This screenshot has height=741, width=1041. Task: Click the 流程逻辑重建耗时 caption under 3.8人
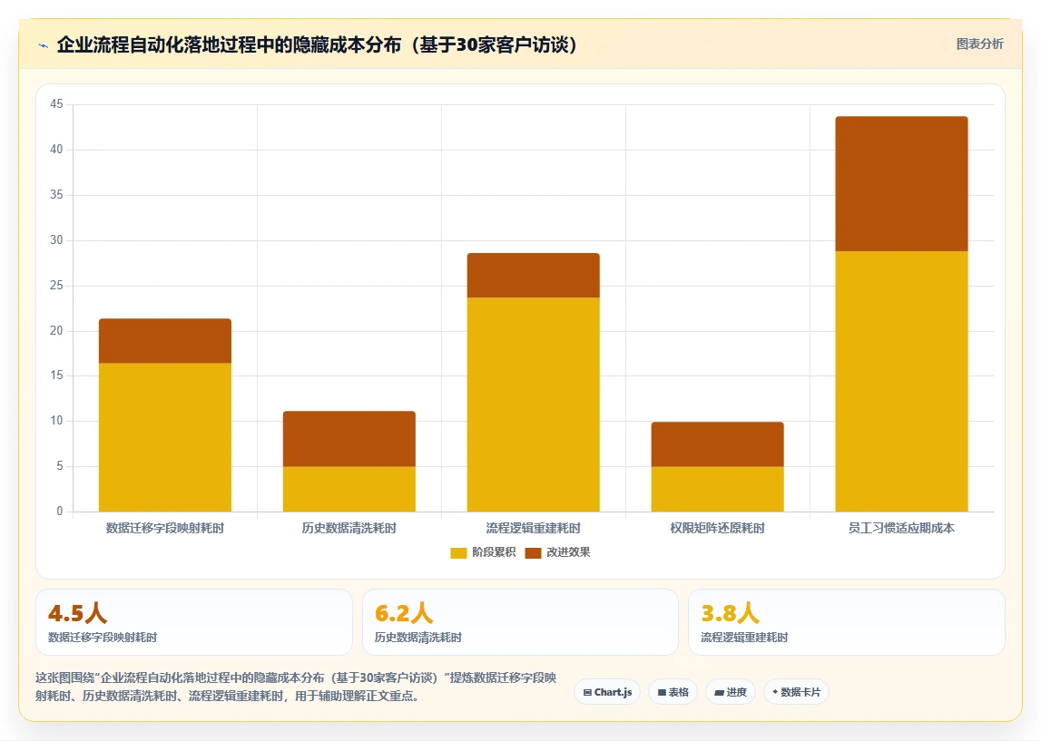(x=744, y=638)
